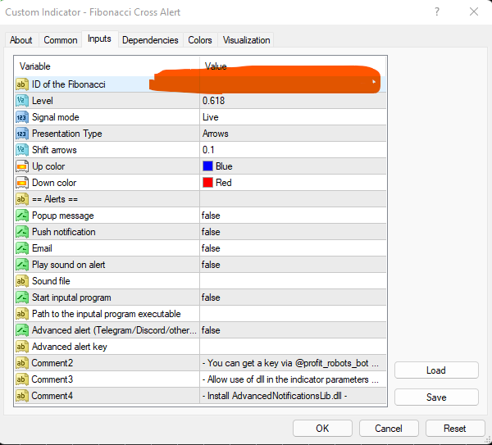Click the Load button
The height and width of the screenshot is (445, 492).
(x=436, y=370)
